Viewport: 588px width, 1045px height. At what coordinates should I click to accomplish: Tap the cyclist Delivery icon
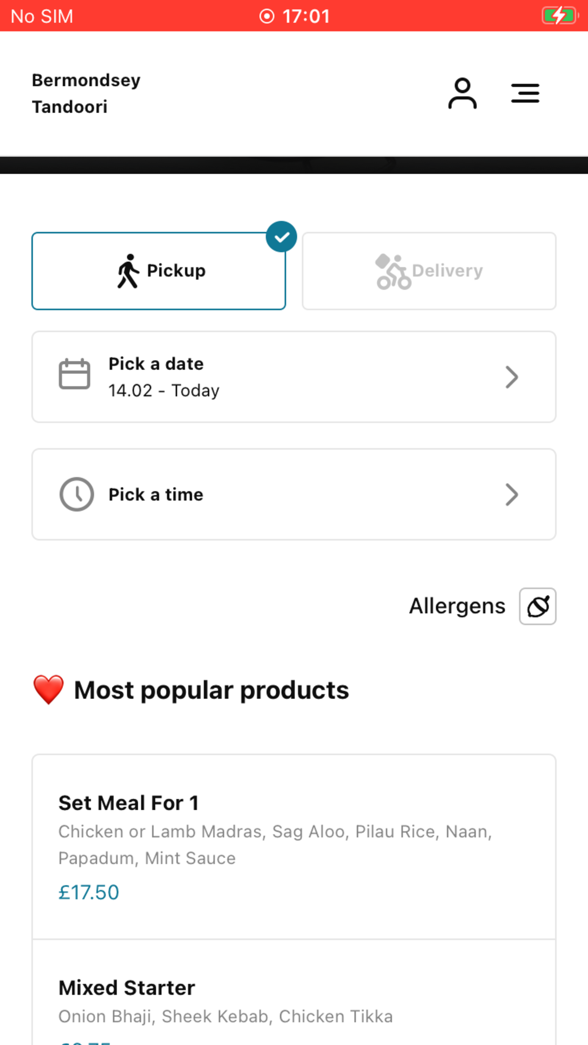point(392,271)
